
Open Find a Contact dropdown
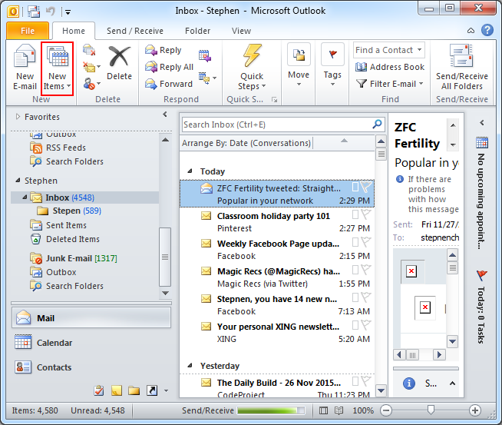(419, 50)
